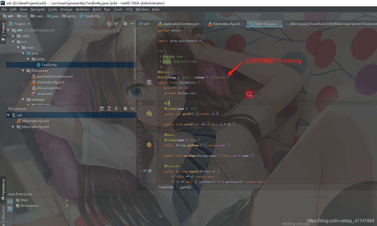Screen dimensions: 377x226
Task: Collapse the java folder in tree
Action: coord(23,53)
